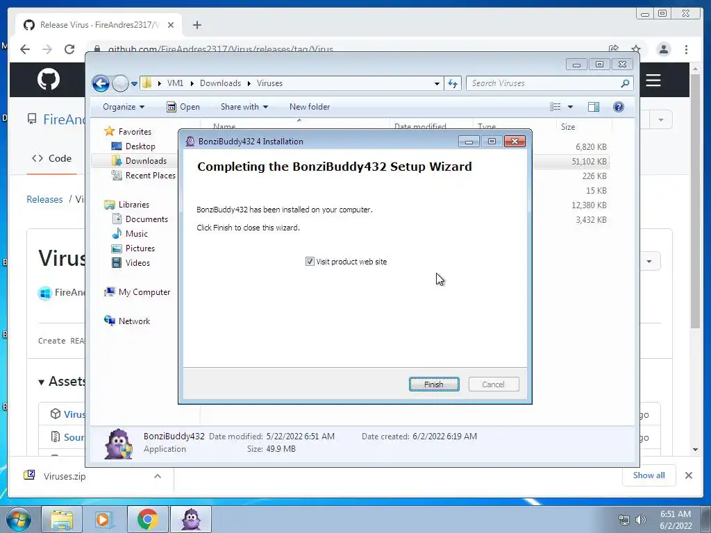This screenshot has height=533, width=711.
Task: Expand view options dropdown arrow
Action: click(571, 107)
